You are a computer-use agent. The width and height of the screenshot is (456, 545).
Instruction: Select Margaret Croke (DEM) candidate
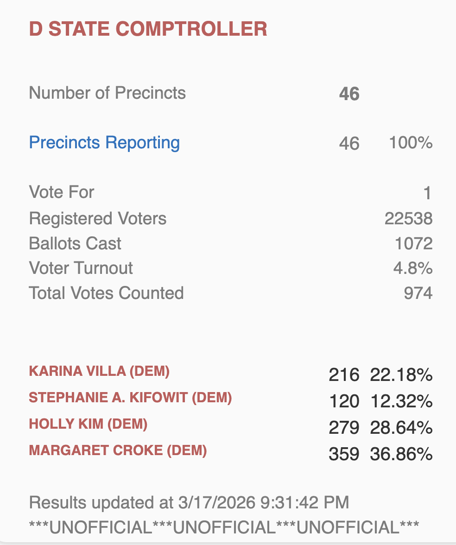pos(118,450)
